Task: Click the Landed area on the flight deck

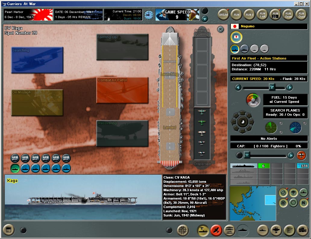Action: (x=170, y=127)
